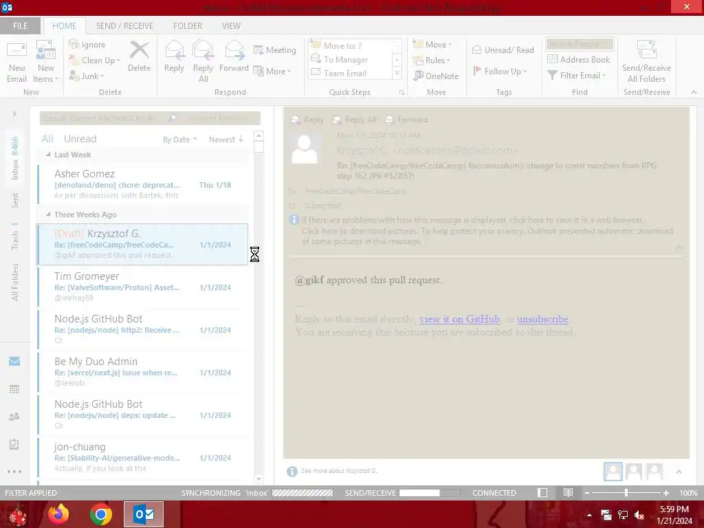Click the zoom in plus button
Screen dimensions: 704x528
[665, 493]
